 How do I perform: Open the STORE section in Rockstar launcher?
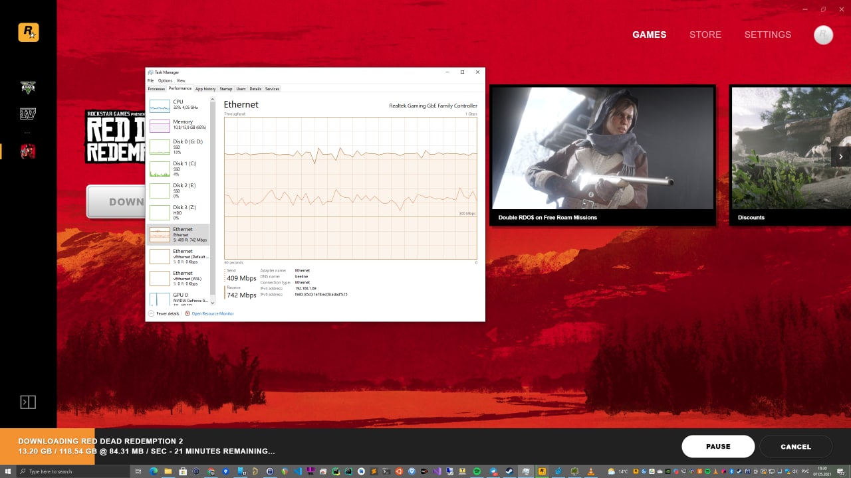coord(705,35)
